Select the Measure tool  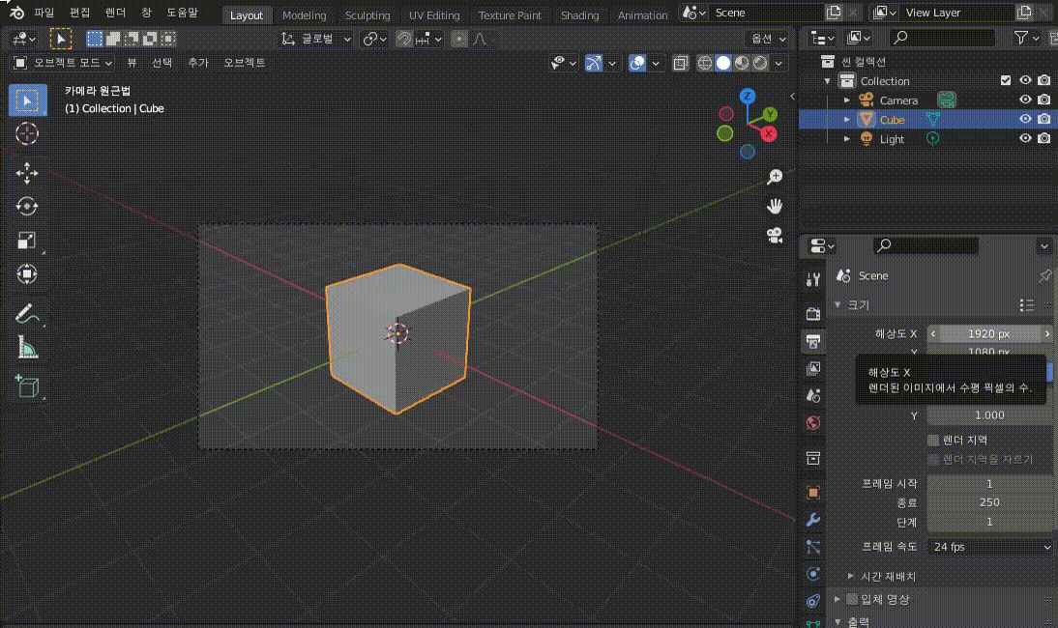[27, 347]
